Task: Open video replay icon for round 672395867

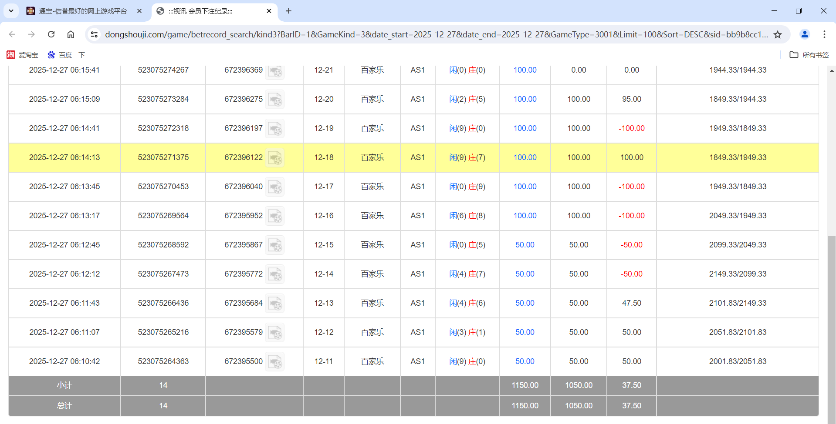Action: (275, 245)
